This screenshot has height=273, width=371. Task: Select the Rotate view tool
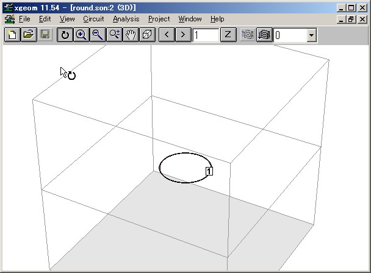(x=65, y=35)
